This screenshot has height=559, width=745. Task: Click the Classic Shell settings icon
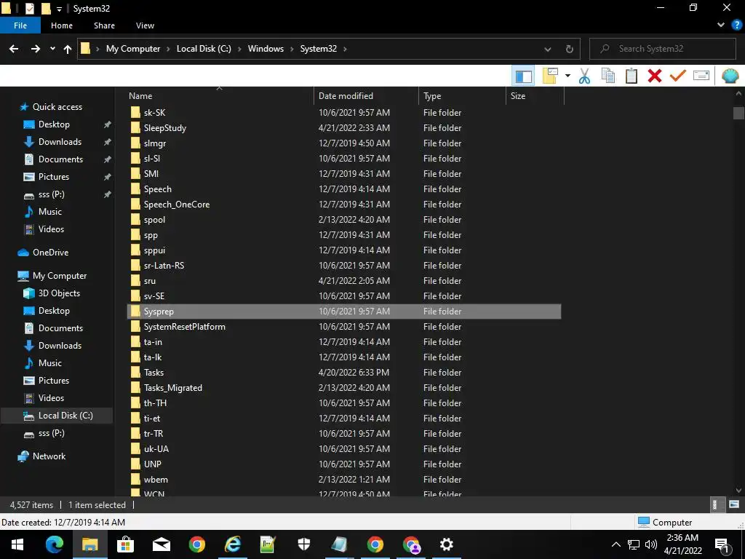point(730,76)
